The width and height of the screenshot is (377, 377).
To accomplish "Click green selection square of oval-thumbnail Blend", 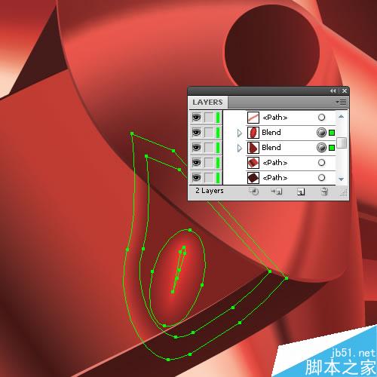I will [x=332, y=133].
